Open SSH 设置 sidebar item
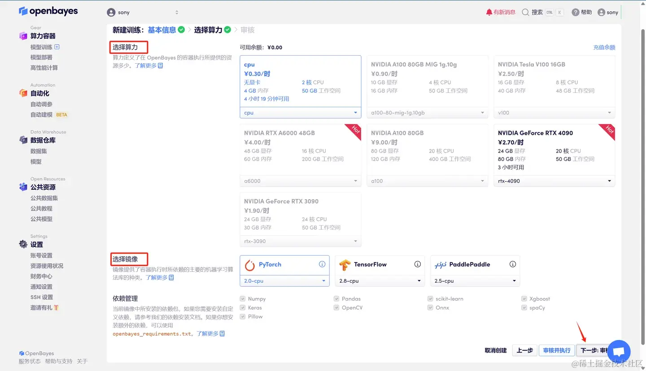Screen dimensions: 646x371 tap(42, 297)
